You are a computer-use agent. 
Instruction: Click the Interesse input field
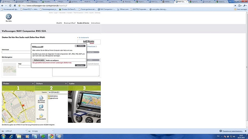pos(16,52)
